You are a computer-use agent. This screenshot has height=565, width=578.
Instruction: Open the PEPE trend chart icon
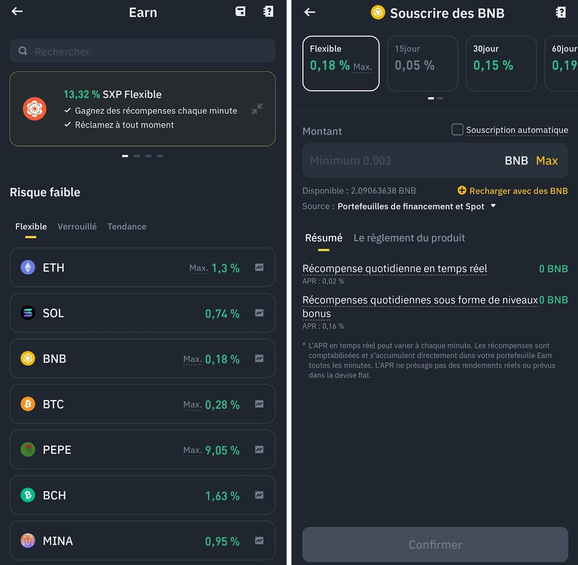259,450
